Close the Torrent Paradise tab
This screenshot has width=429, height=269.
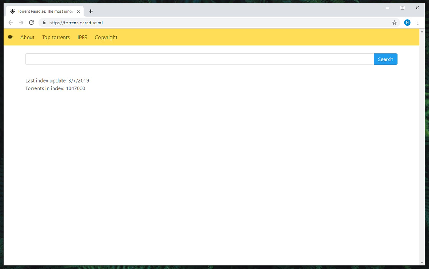point(78,11)
